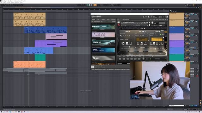Open the 1 Bar quantization dropdown
The width and height of the screenshot is (202, 113).
pyautogui.click(x=21, y=5)
